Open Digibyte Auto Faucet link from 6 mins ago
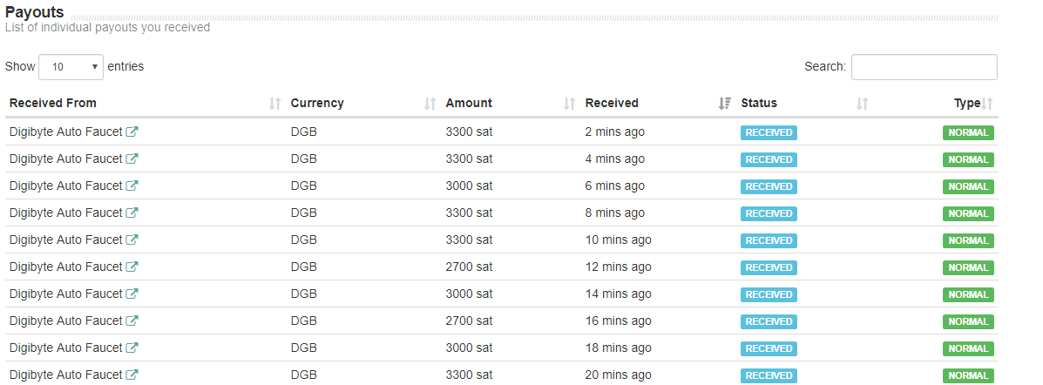Image resolution: width=1043 pixels, height=385 pixels. [66, 186]
